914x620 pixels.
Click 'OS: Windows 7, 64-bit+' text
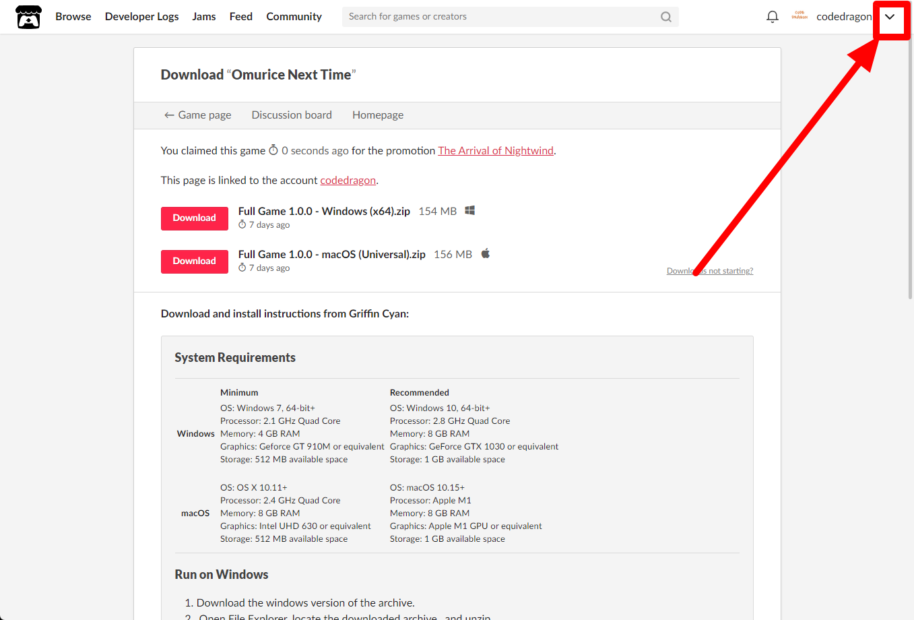coord(267,408)
